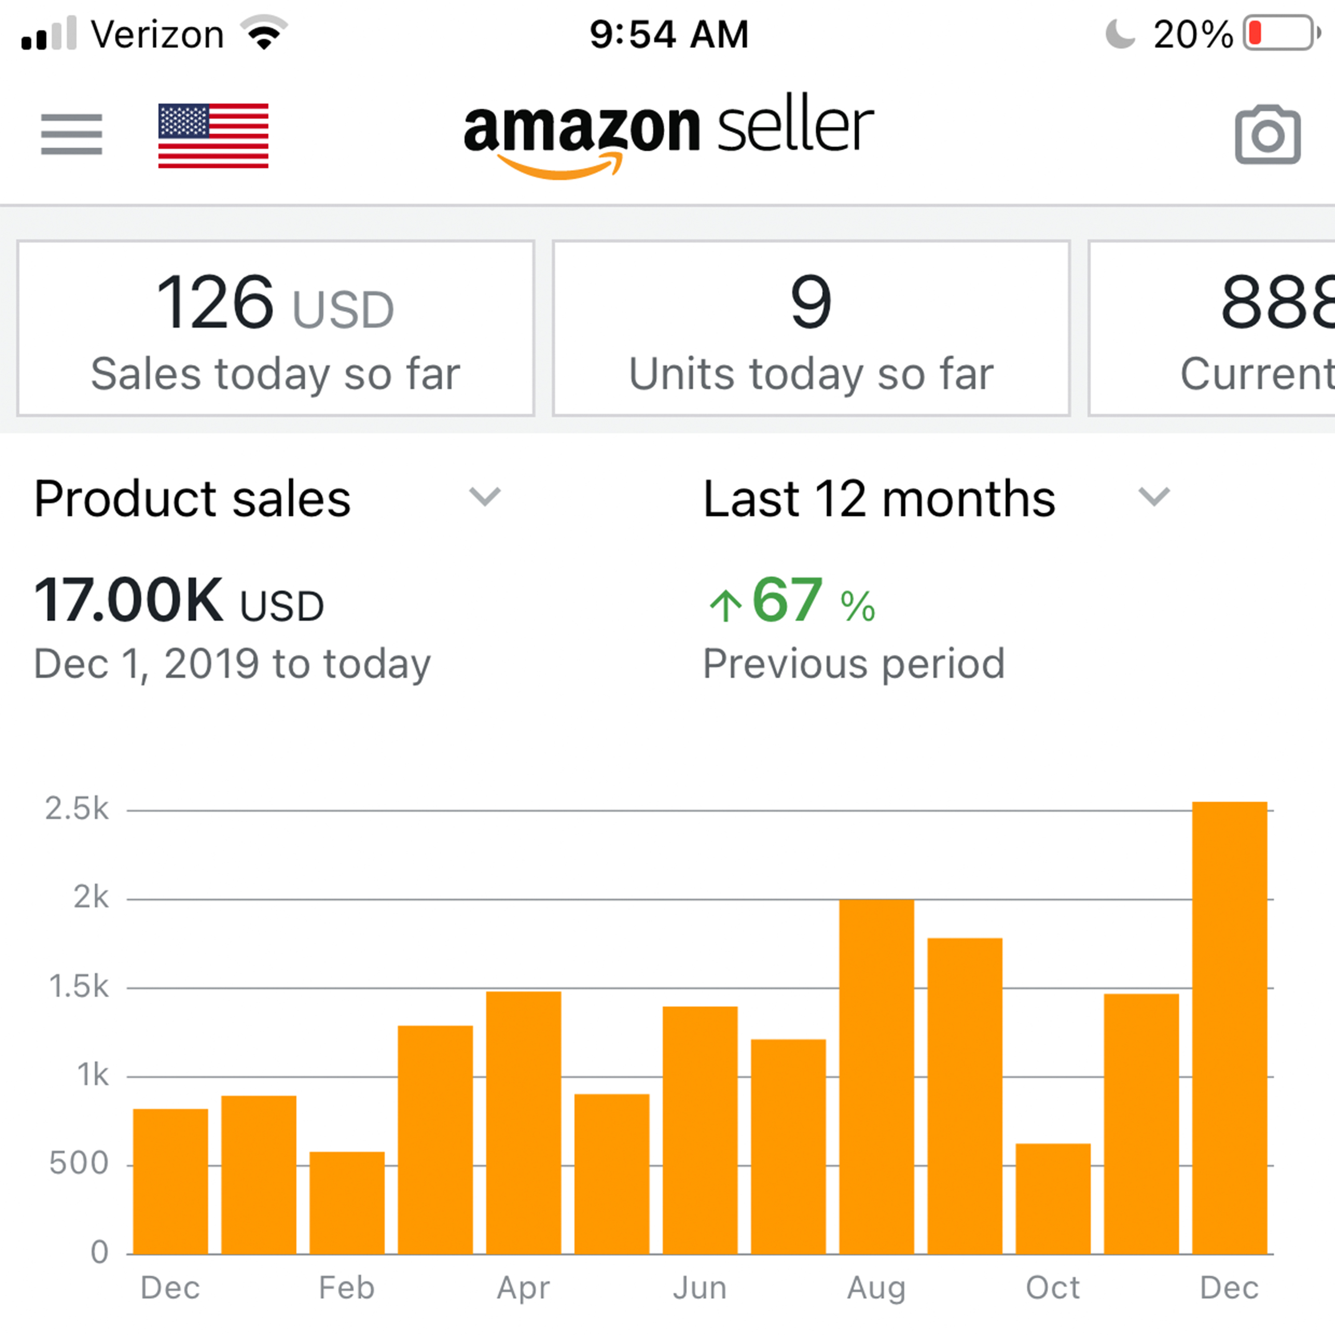Open the camera scanner icon
The width and height of the screenshot is (1335, 1335).
pyautogui.click(x=1267, y=135)
